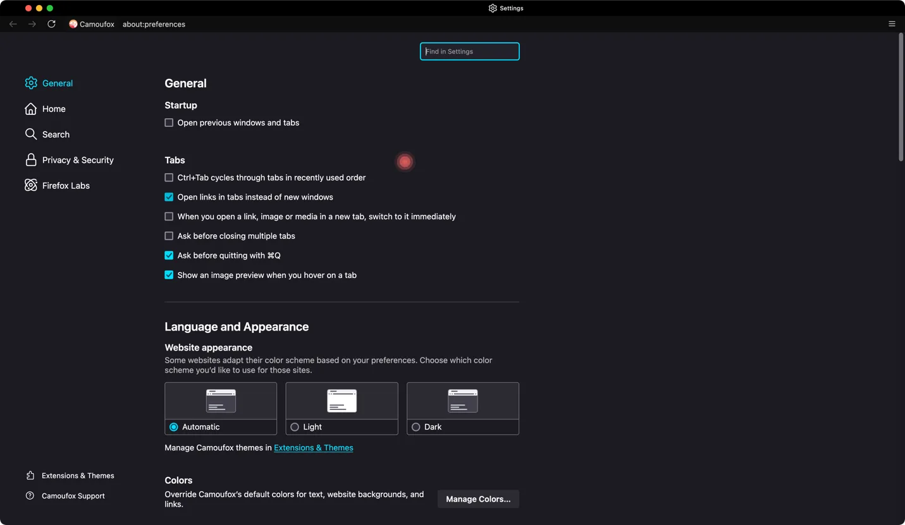Click the Startup subheading
This screenshot has height=525, width=905.
(181, 105)
